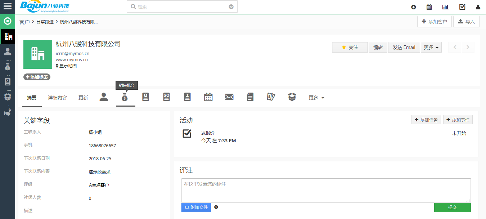Open the search box dropdown arrow
The height and width of the screenshot is (219, 486).
231,6
